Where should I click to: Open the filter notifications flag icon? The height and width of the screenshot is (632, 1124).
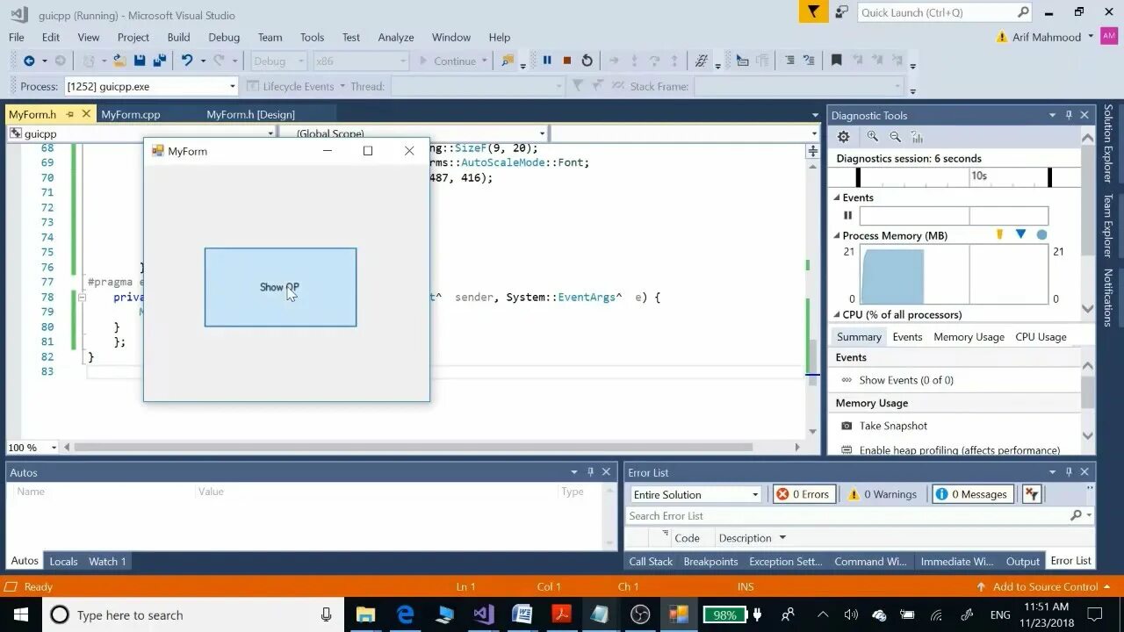tap(813, 12)
